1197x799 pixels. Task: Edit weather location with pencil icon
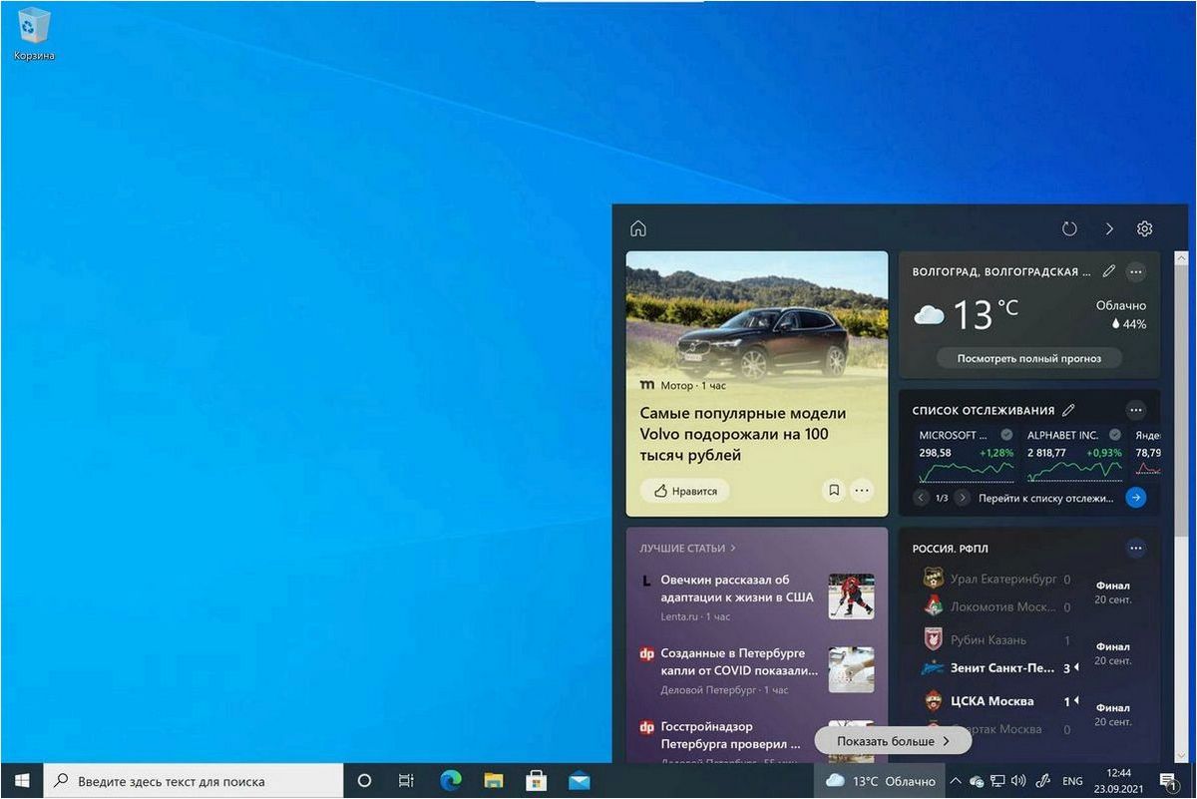tap(1109, 271)
